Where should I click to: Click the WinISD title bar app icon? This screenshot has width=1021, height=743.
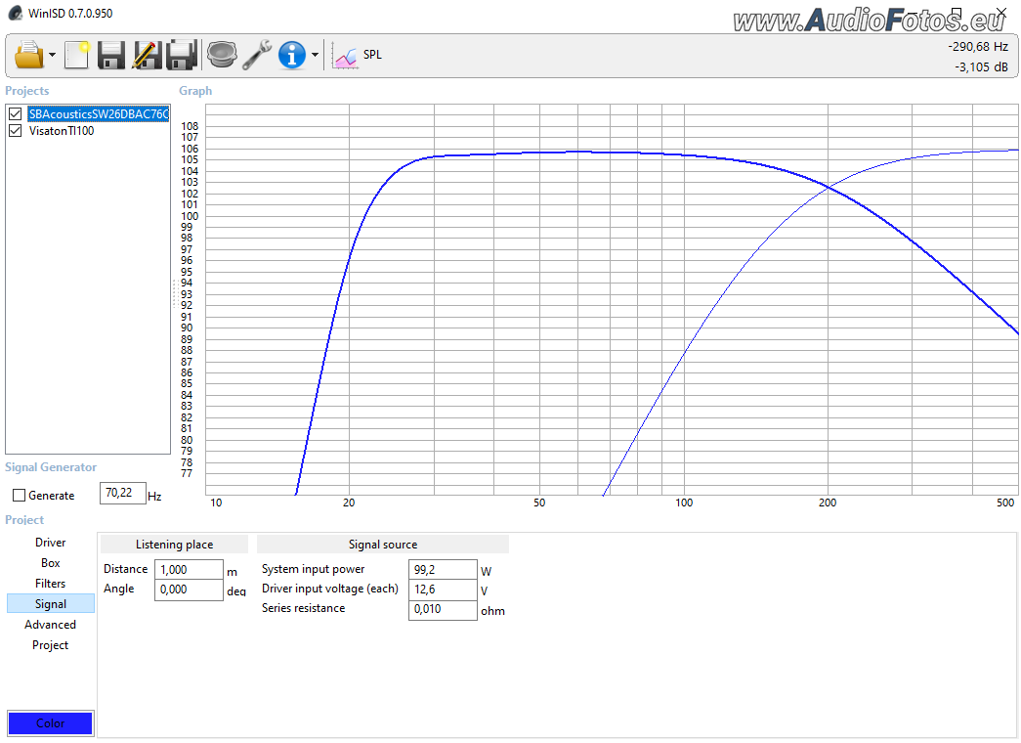(15, 13)
